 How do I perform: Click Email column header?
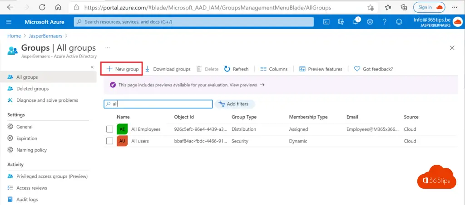click(352, 117)
